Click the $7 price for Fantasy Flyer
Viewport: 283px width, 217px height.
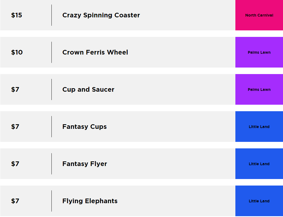(x=15, y=164)
